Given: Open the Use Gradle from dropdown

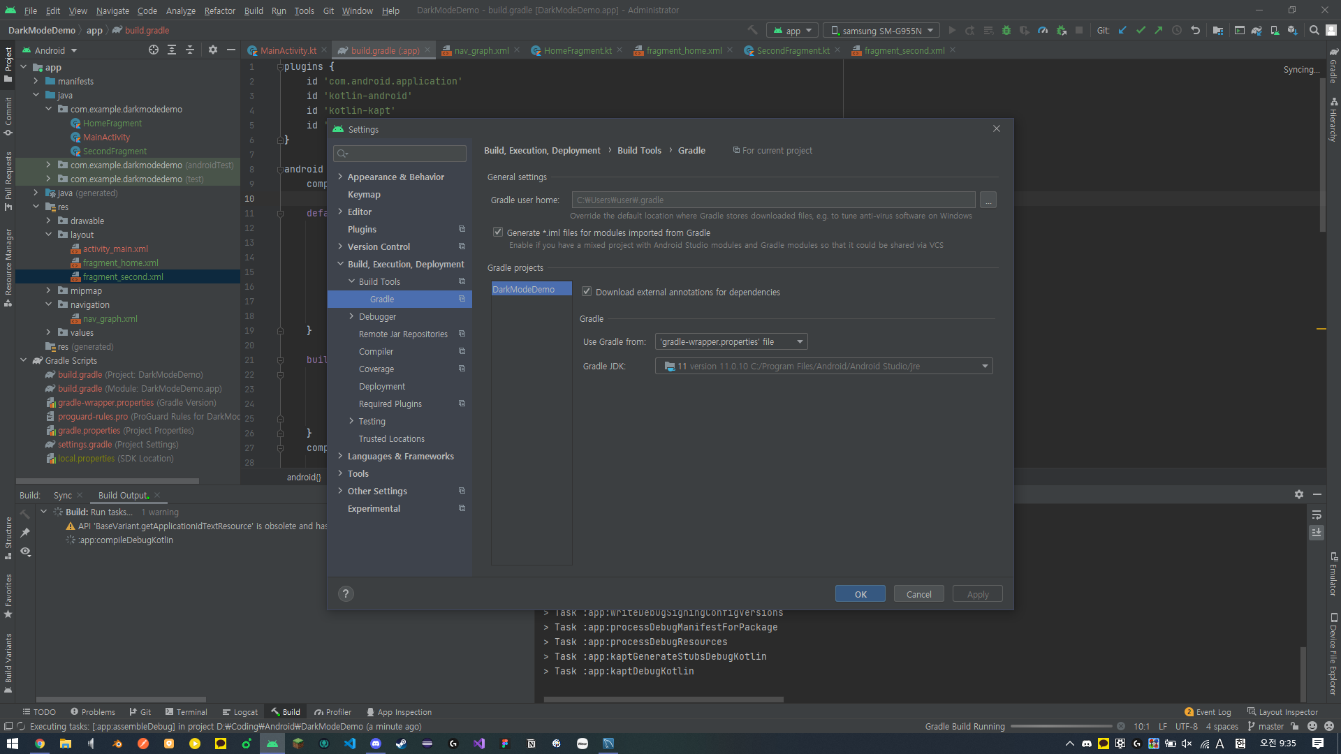Looking at the screenshot, I should point(731,342).
